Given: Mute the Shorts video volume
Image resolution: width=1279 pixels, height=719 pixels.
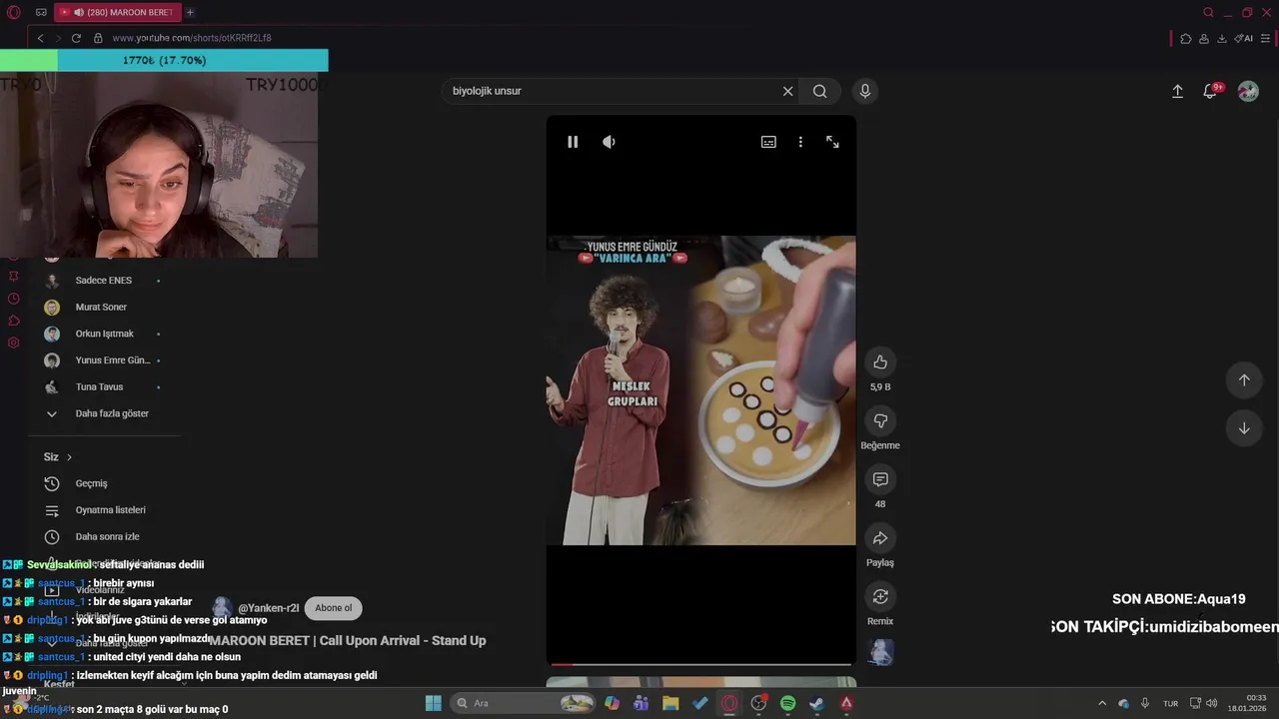Looking at the screenshot, I should [609, 142].
